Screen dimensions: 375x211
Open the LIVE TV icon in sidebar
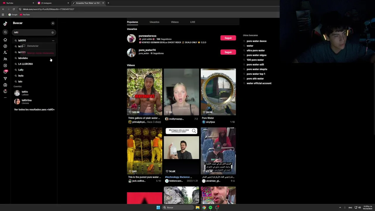(5, 85)
